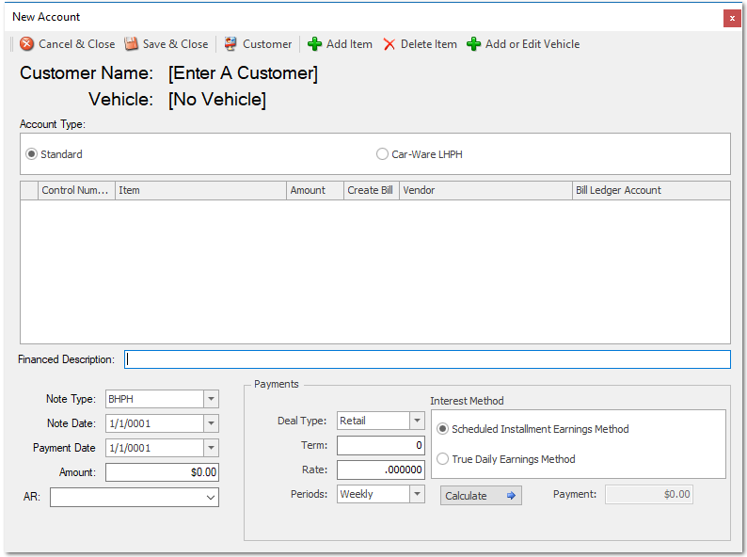Click the Cancel & Close red icon
Viewport: 747px width, 557px height.
pos(26,44)
